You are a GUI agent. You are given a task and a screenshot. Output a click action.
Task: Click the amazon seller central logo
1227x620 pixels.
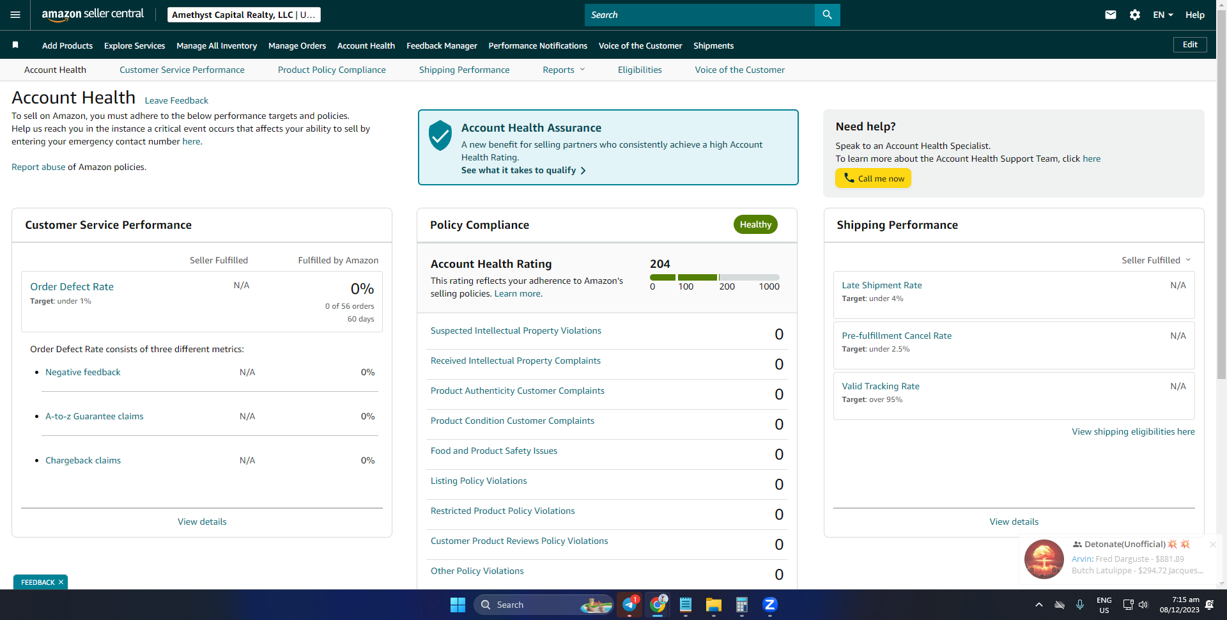click(93, 15)
